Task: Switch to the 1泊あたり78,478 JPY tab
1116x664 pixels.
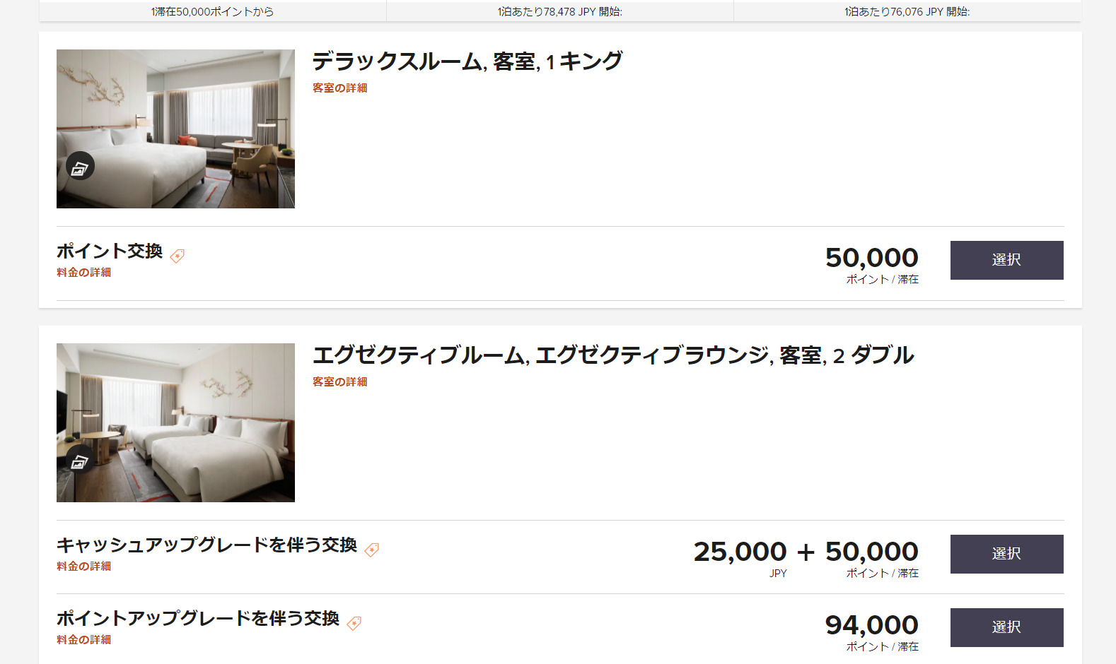Action: point(559,11)
